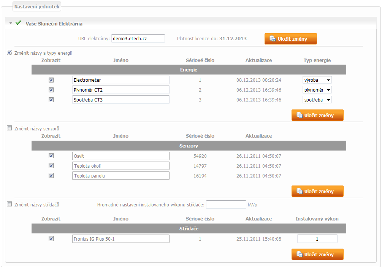Viewport: 382px width, 268px height.
Task: Open energy type dropdown for Plynoměr CT2
Action: 317,90
